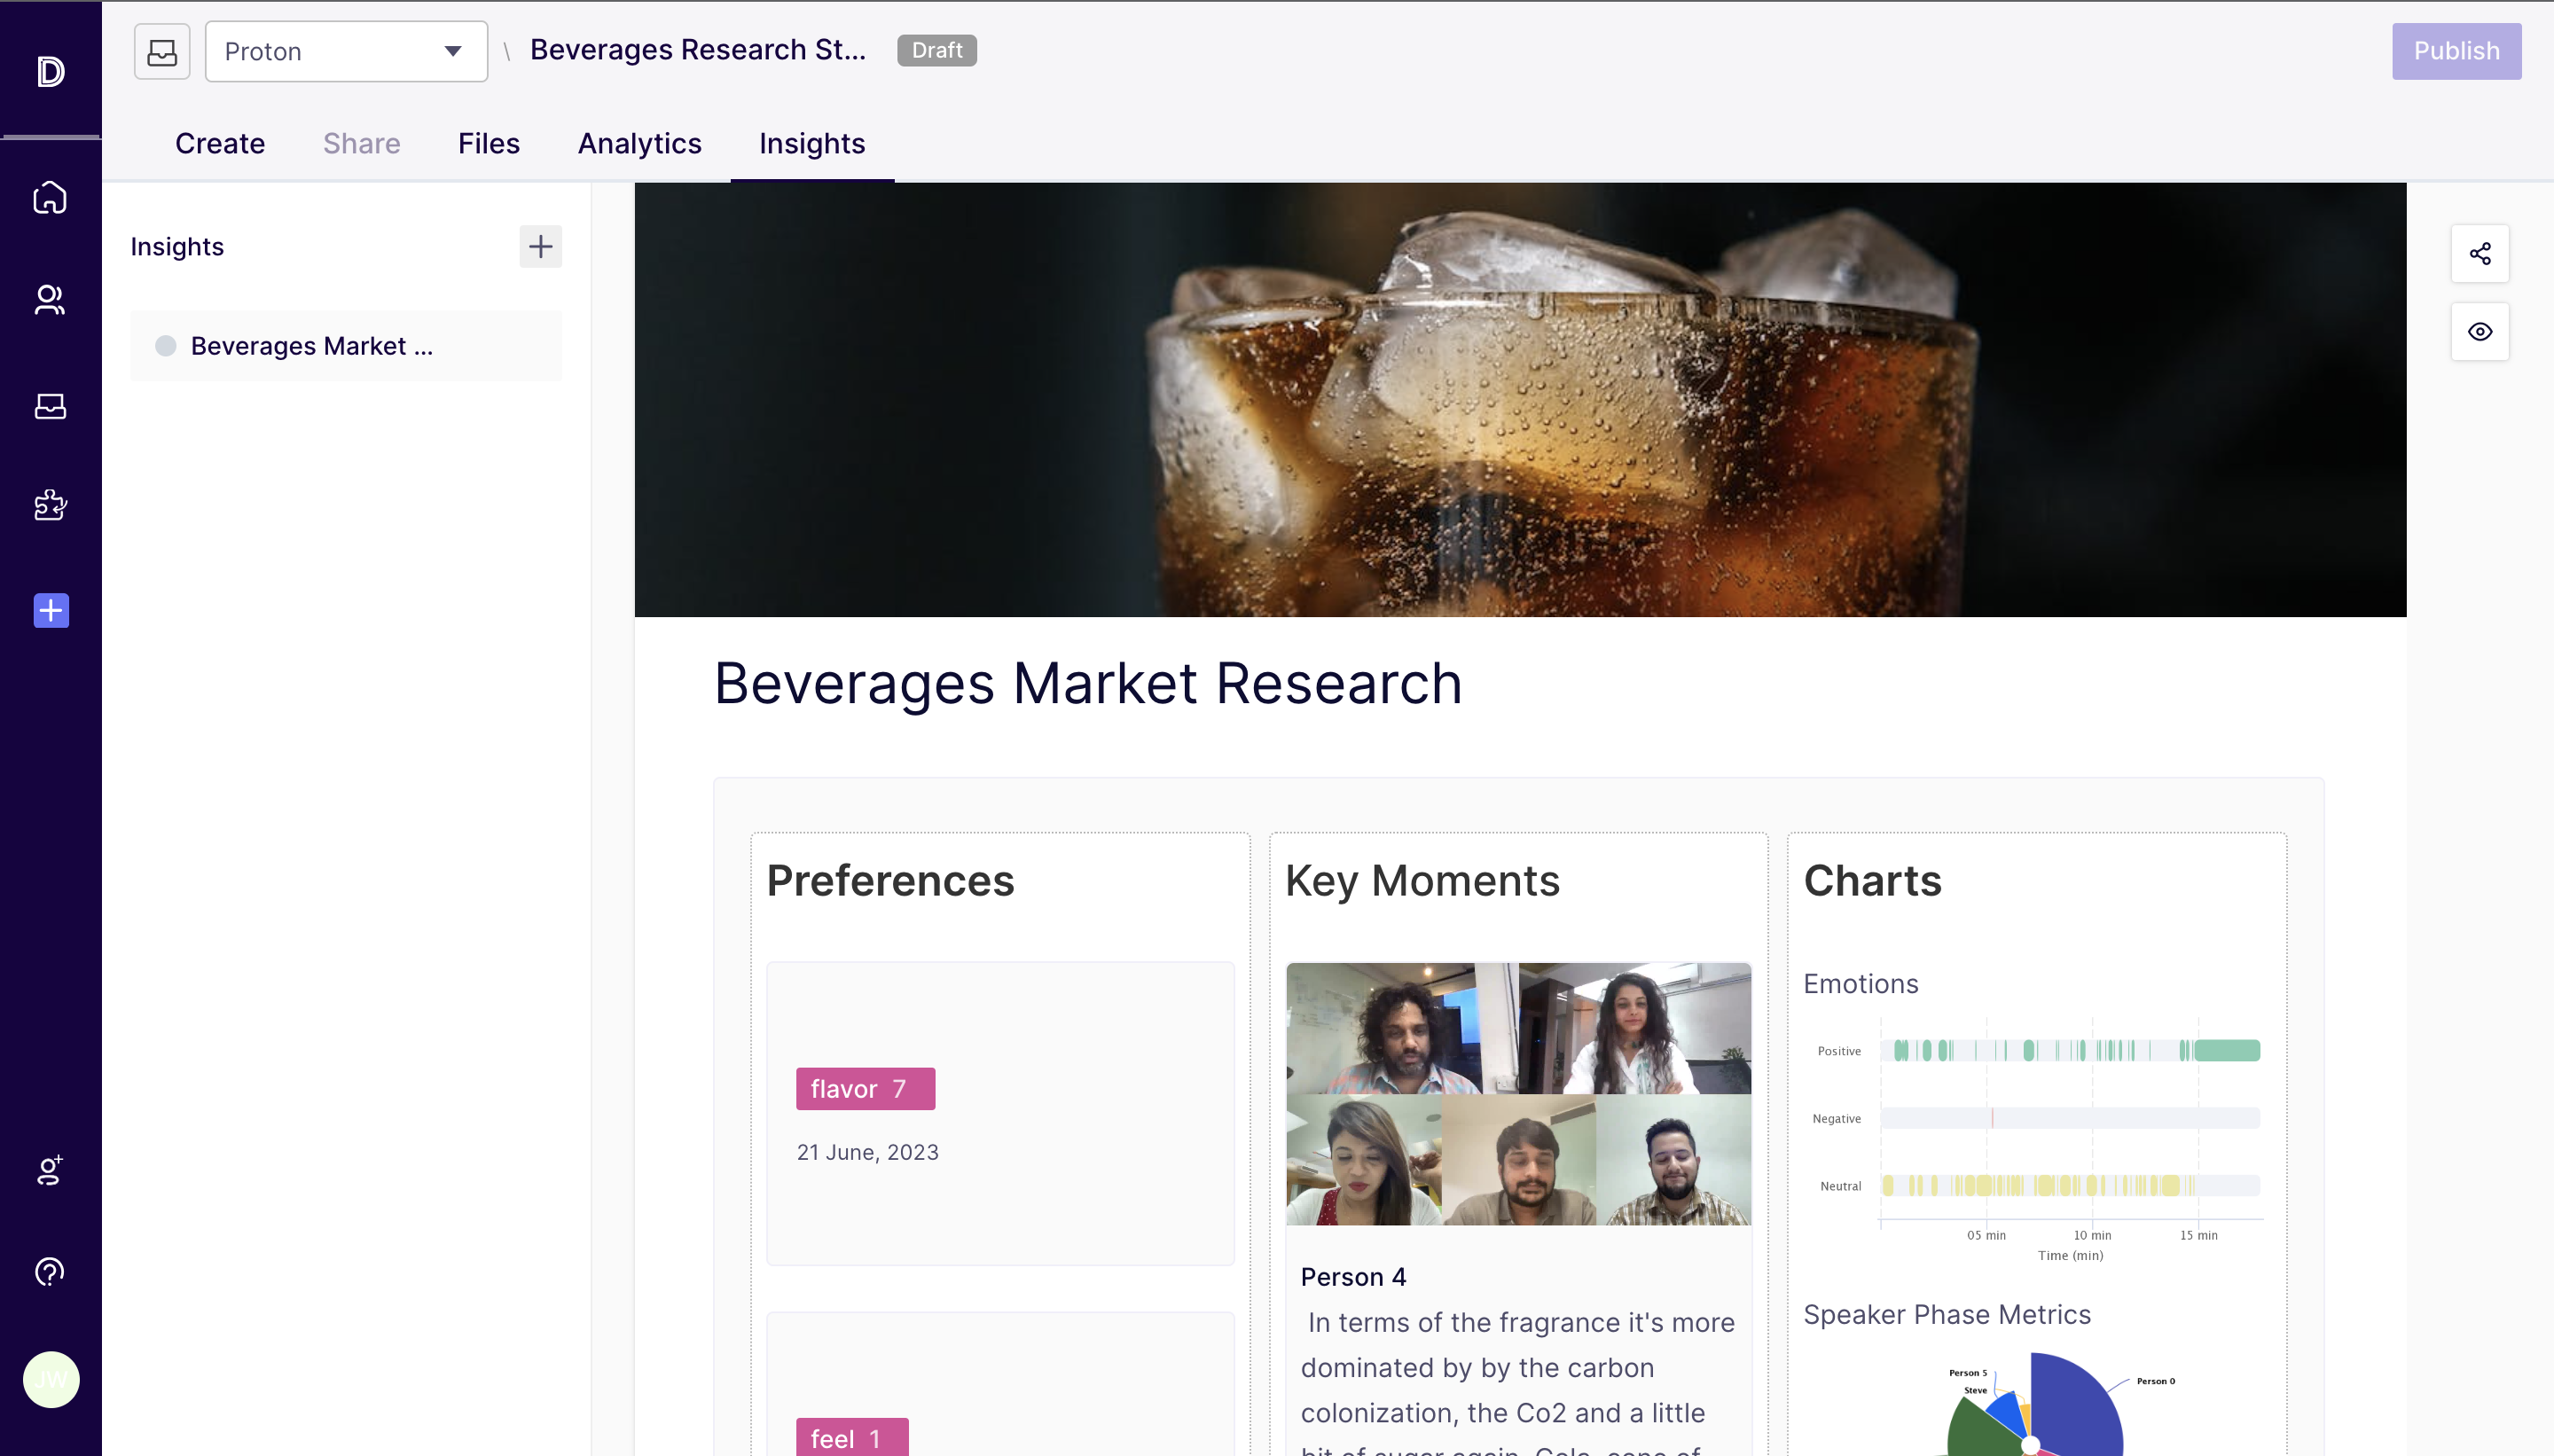Click the Preferences heading
This screenshot has width=2554, height=1456.
pos(890,880)
